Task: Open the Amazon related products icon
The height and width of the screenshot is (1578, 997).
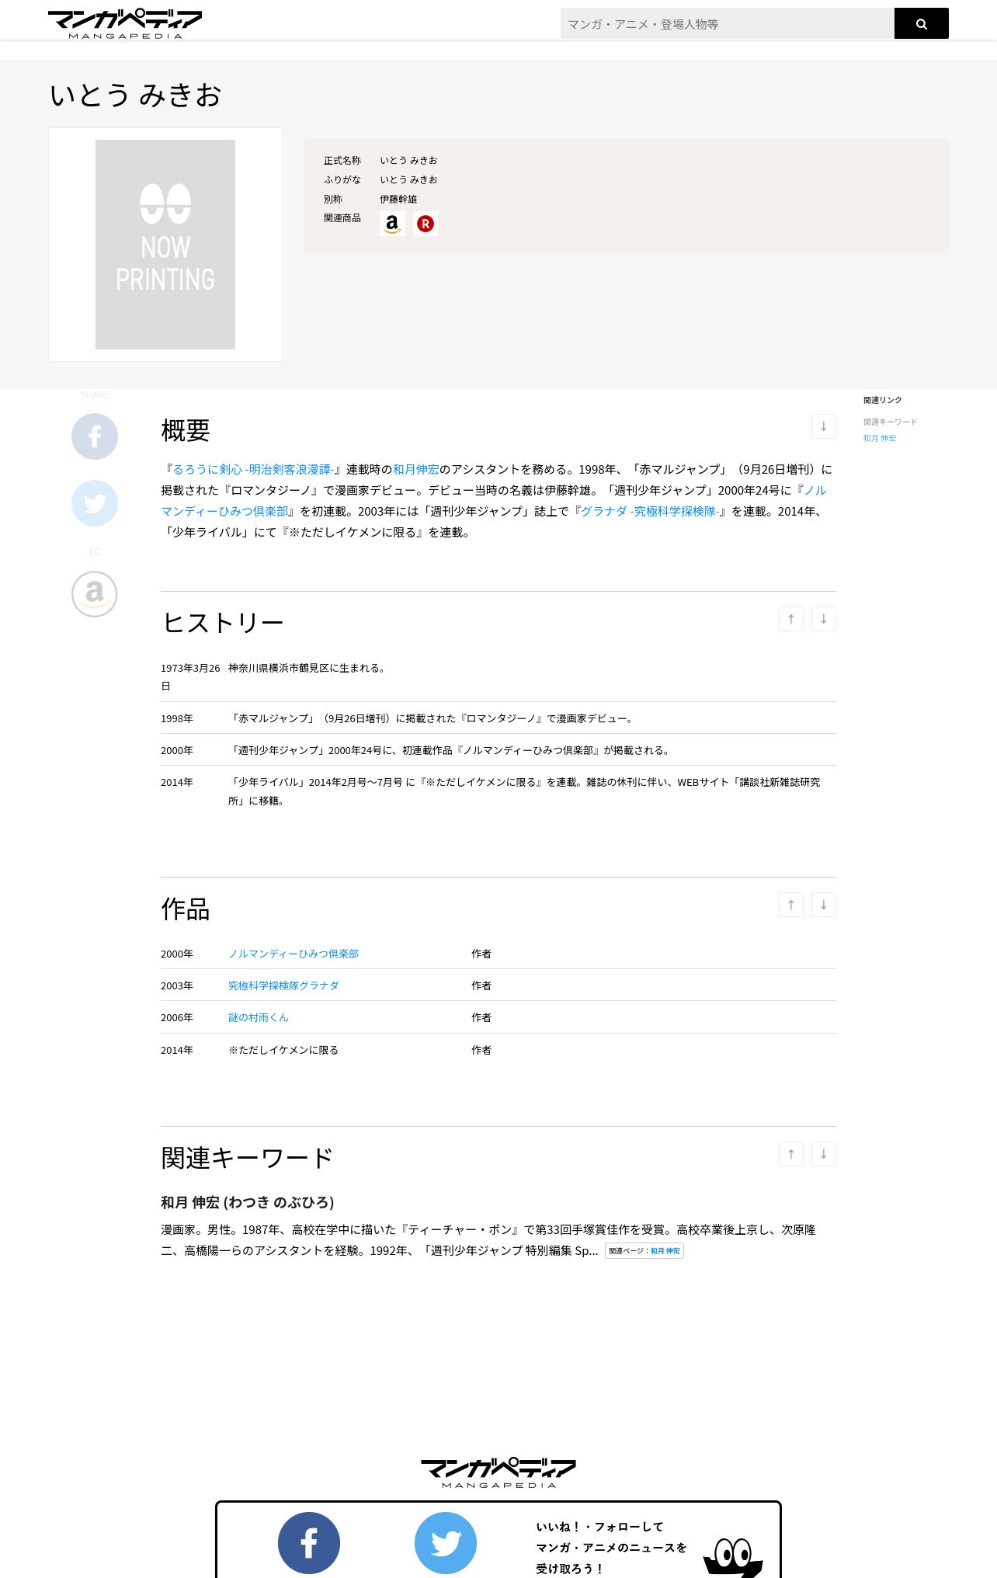Action: pyautogui.click(x=392, y=224)
